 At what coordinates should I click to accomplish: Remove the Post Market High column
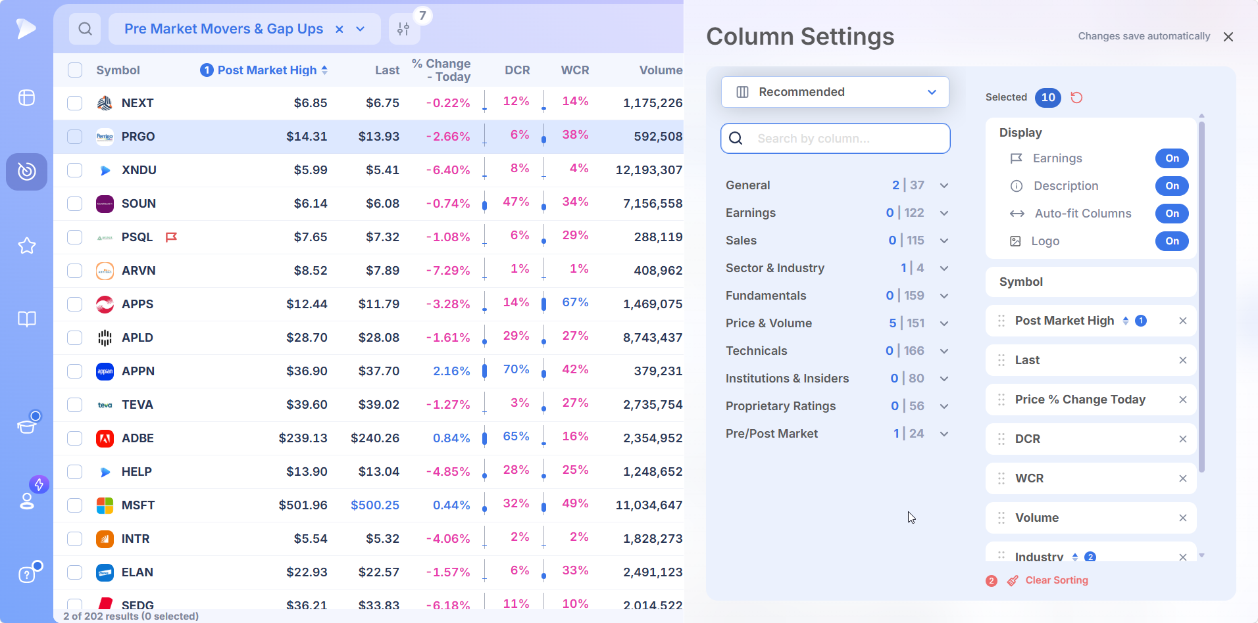pos(1183,321)
